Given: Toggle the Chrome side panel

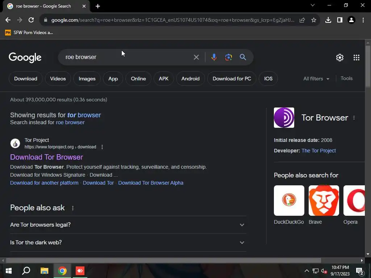Looking at the screenshot, I should [340, 20].
